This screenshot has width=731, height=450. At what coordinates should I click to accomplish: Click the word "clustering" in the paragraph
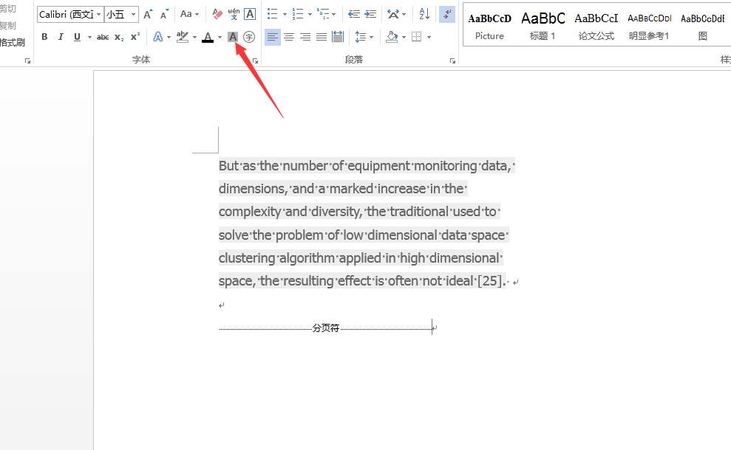[x=247, y=257]
